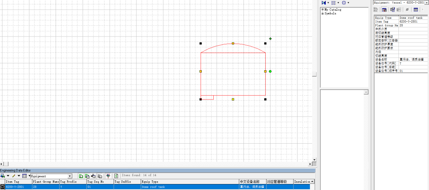
Task: Click the 6200-T-2801 cell in Data Editor
Action: pos(19,187)
